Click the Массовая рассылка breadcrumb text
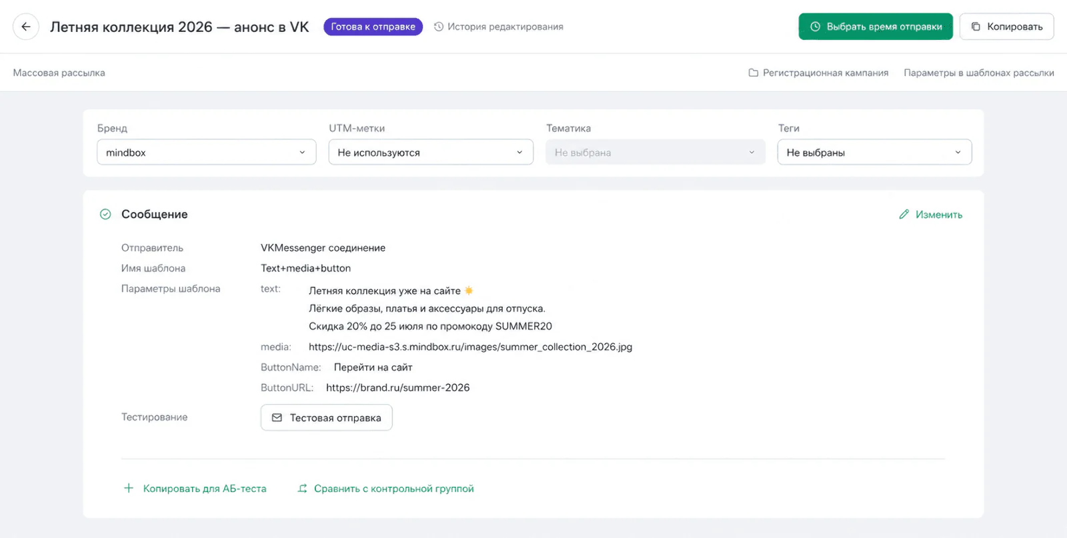 59,73
